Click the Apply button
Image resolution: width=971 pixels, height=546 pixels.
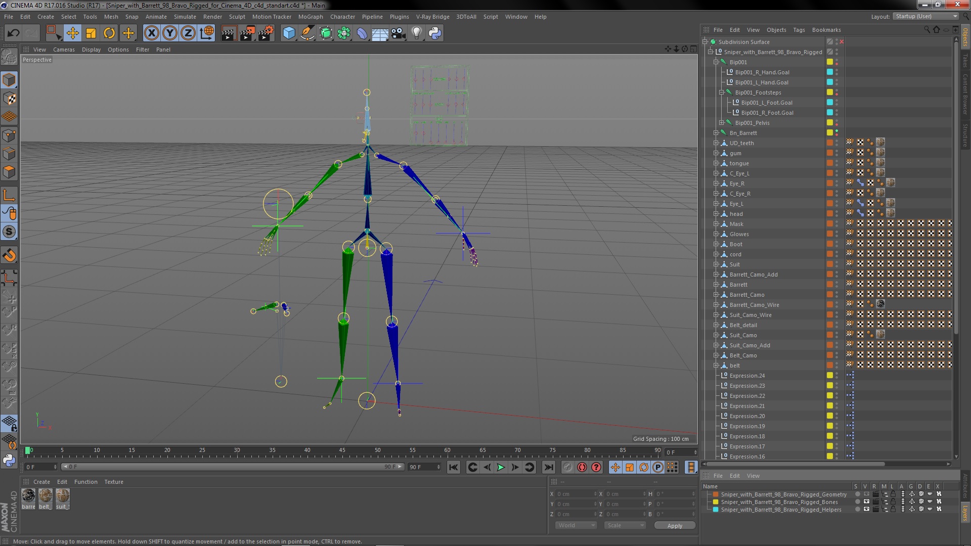pyautogui.click(x=675, y=526)
